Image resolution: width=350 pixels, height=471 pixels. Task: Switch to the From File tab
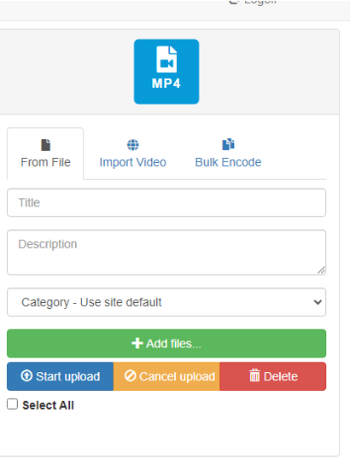45,154
